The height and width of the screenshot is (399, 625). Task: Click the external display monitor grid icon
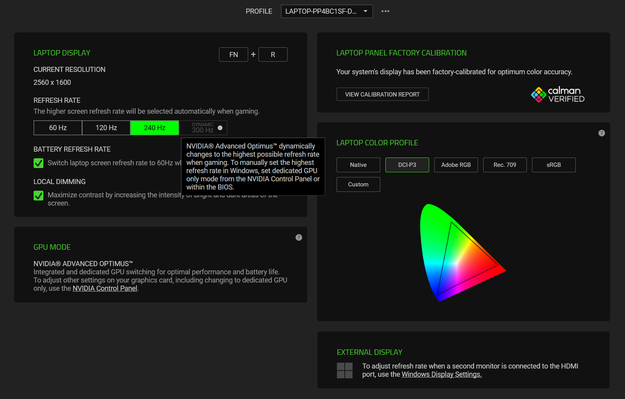tap(344, 370)
